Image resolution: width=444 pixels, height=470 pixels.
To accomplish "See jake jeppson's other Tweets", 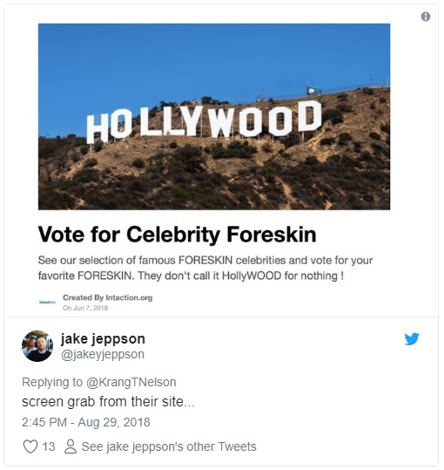I will point(169,446).
